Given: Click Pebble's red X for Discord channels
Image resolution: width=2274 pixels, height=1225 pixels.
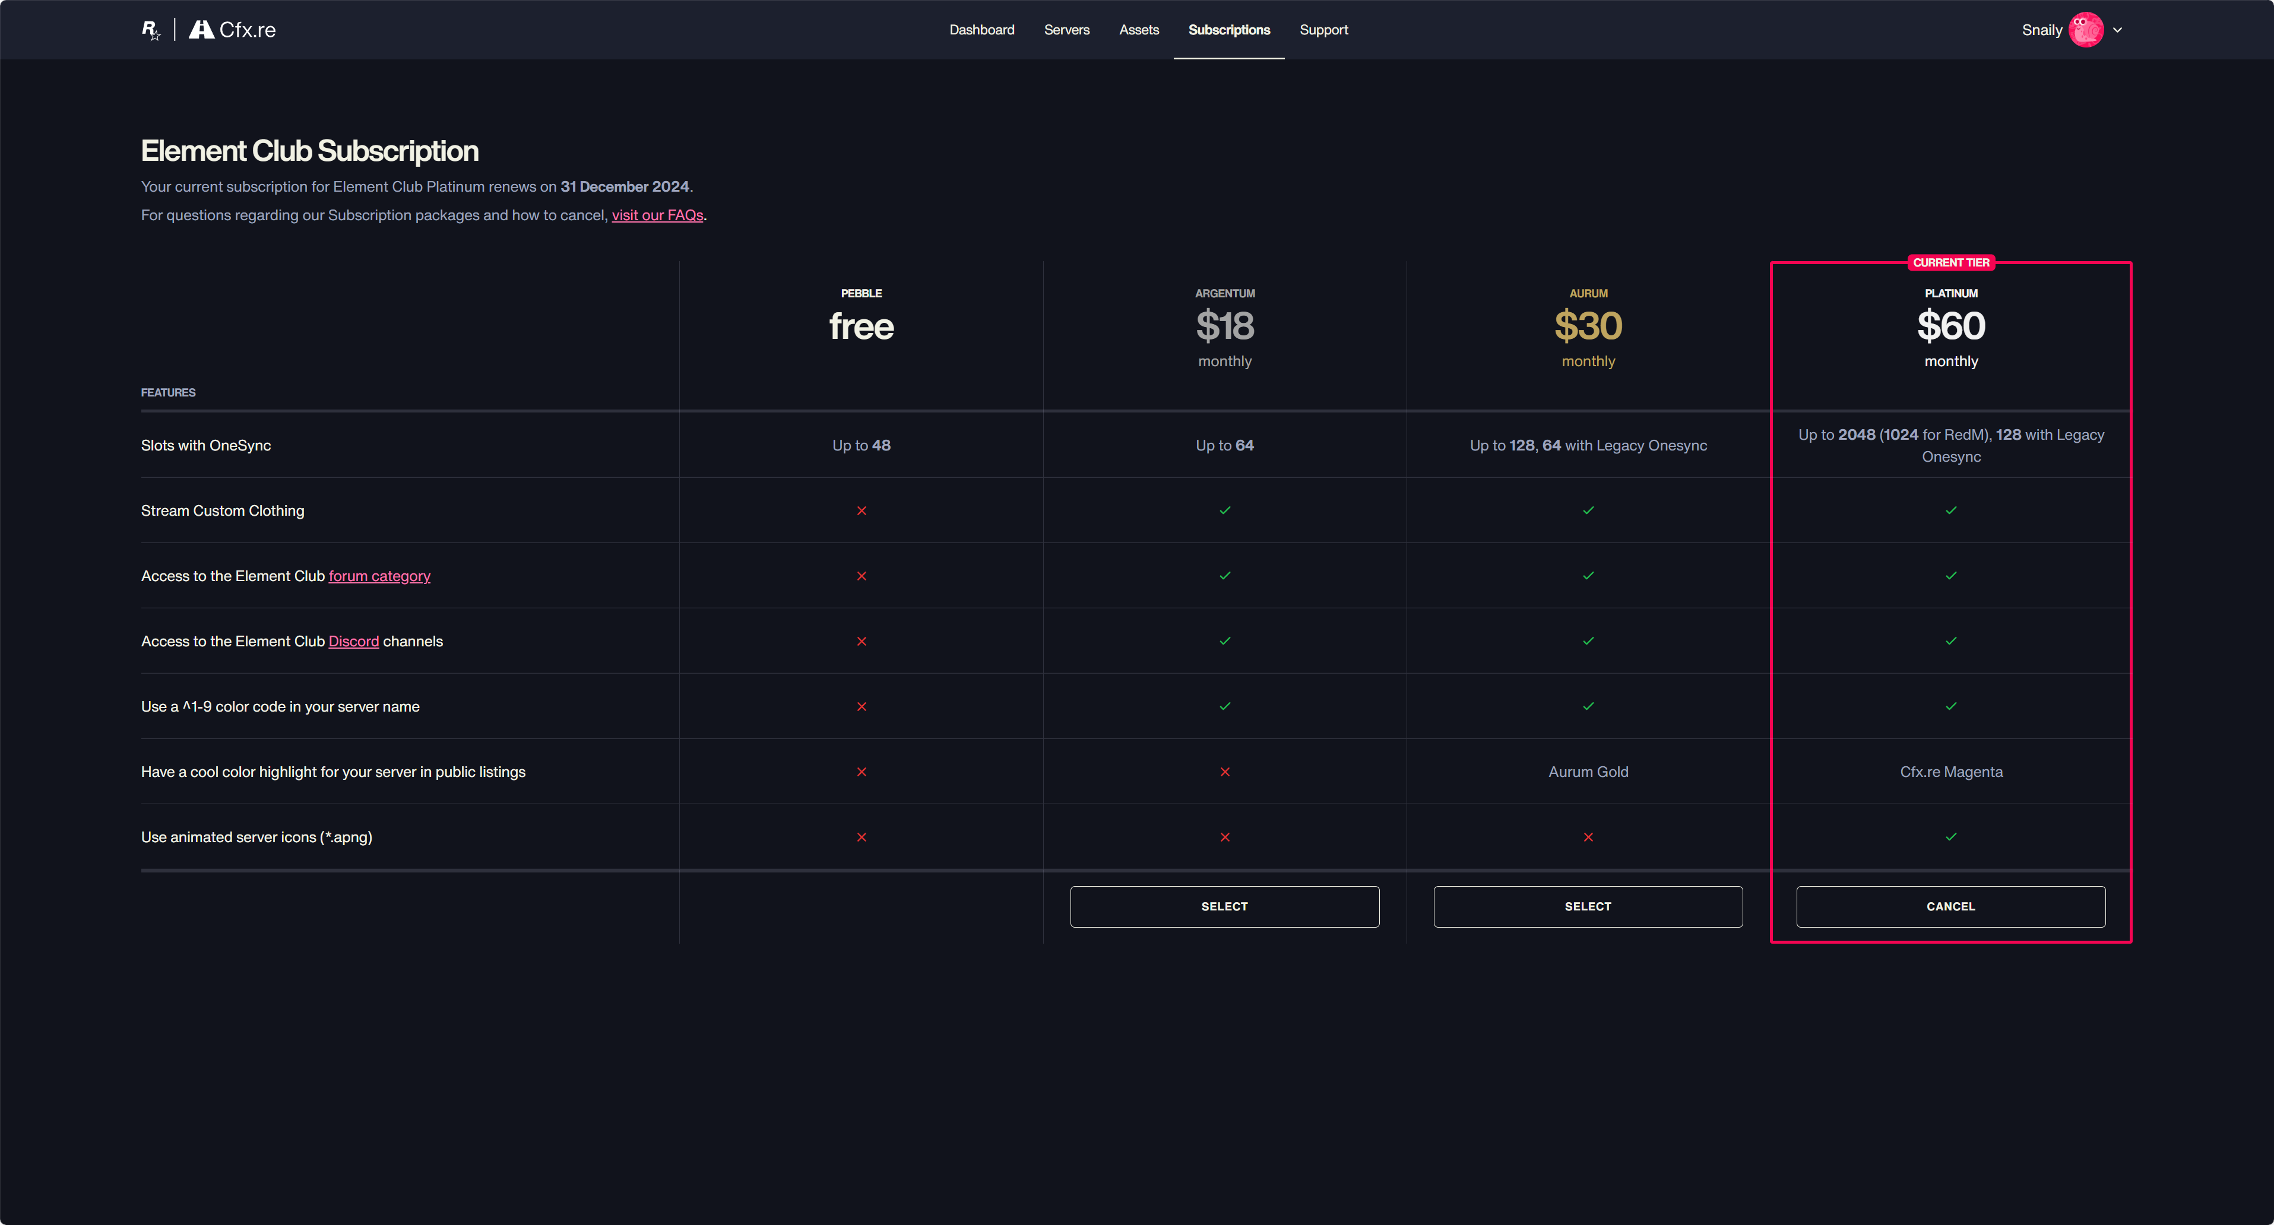Looking at the screenshot, I should click(x=862, y=642).
